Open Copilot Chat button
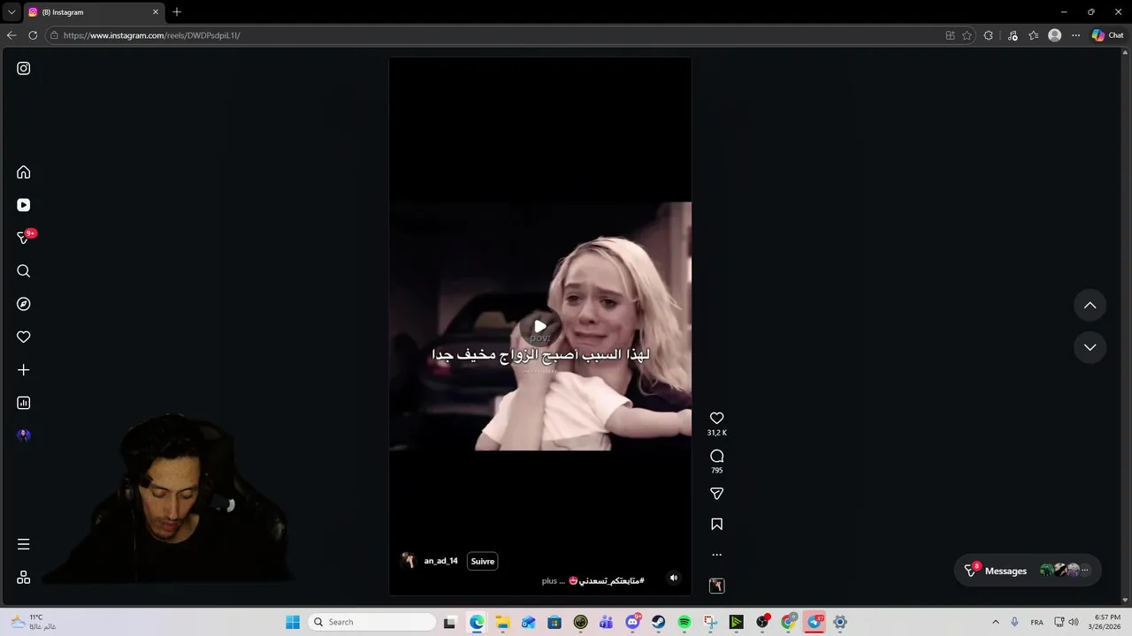The image size is (1132, 636). pyautogui.click(x=1108, y=35)
